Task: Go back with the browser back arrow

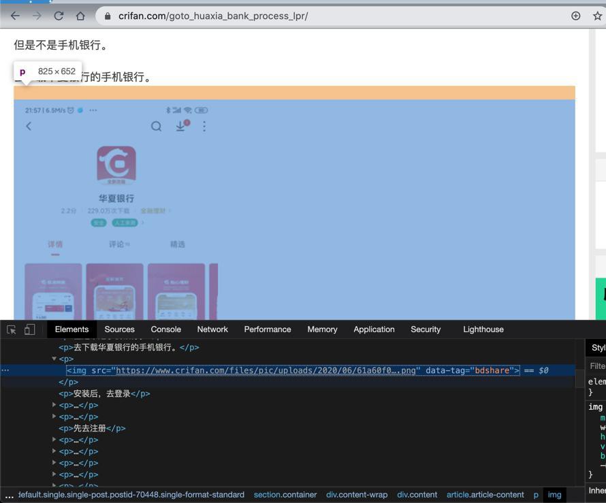Action: click(x=15, y=16)
